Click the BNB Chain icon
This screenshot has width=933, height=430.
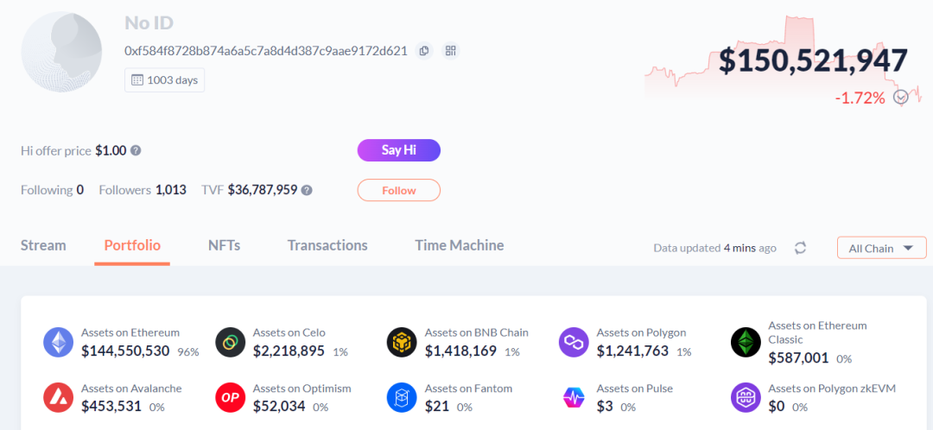(402, 342)
